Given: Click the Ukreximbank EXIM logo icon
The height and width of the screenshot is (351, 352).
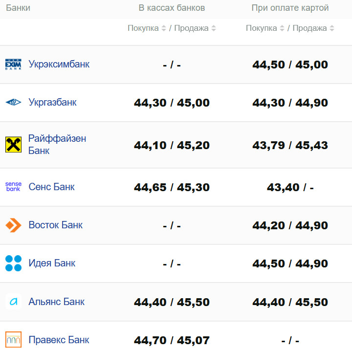Looking at the screenshot, I should click(x=13, y=65).
